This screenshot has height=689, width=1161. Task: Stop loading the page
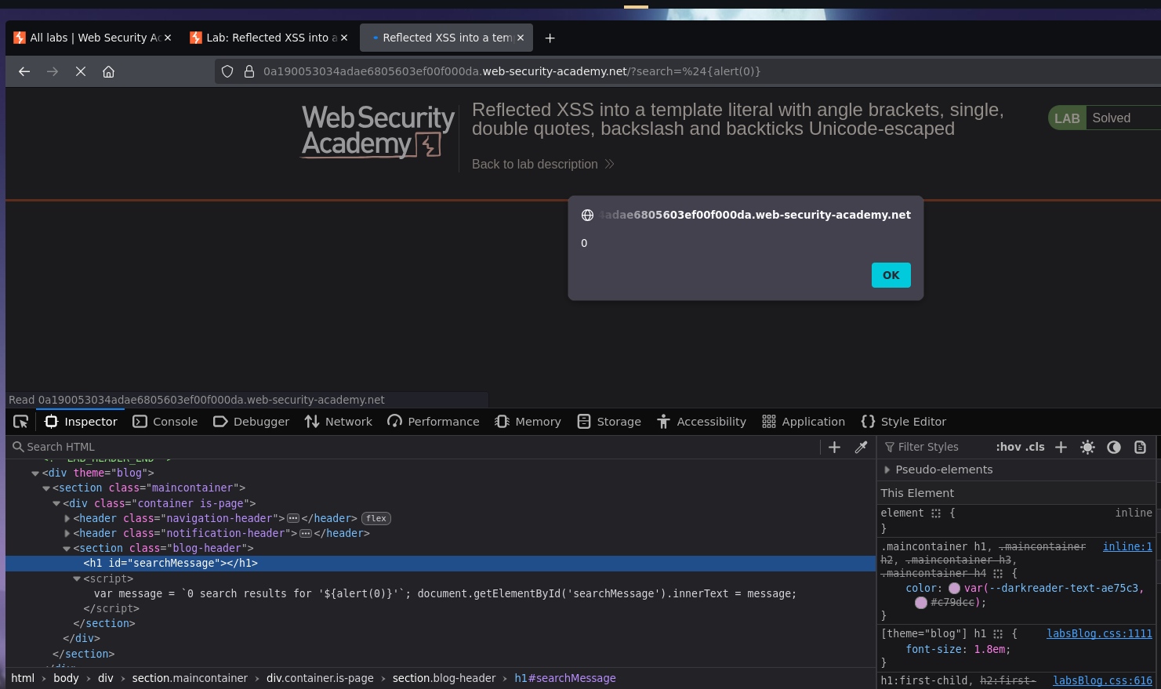pyautogui.click(x=81, y=71)
